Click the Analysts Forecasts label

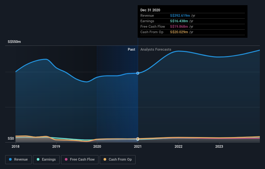click(156, 49)
